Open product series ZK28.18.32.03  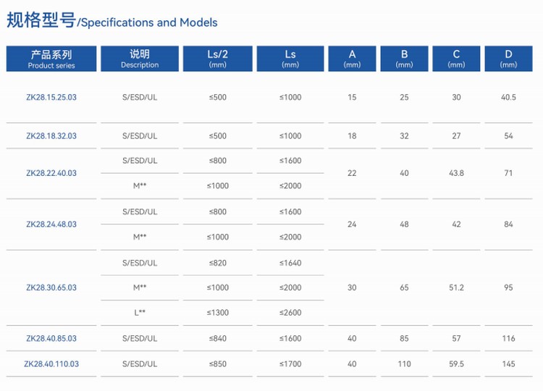[51, 136]
